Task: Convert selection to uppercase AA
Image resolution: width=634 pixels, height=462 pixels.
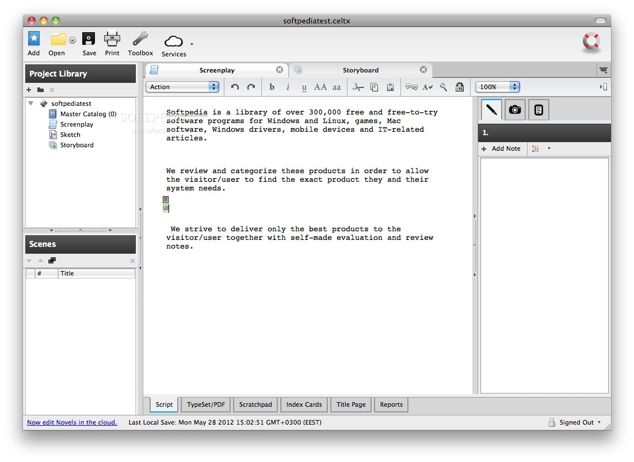Action: (320, 87)
